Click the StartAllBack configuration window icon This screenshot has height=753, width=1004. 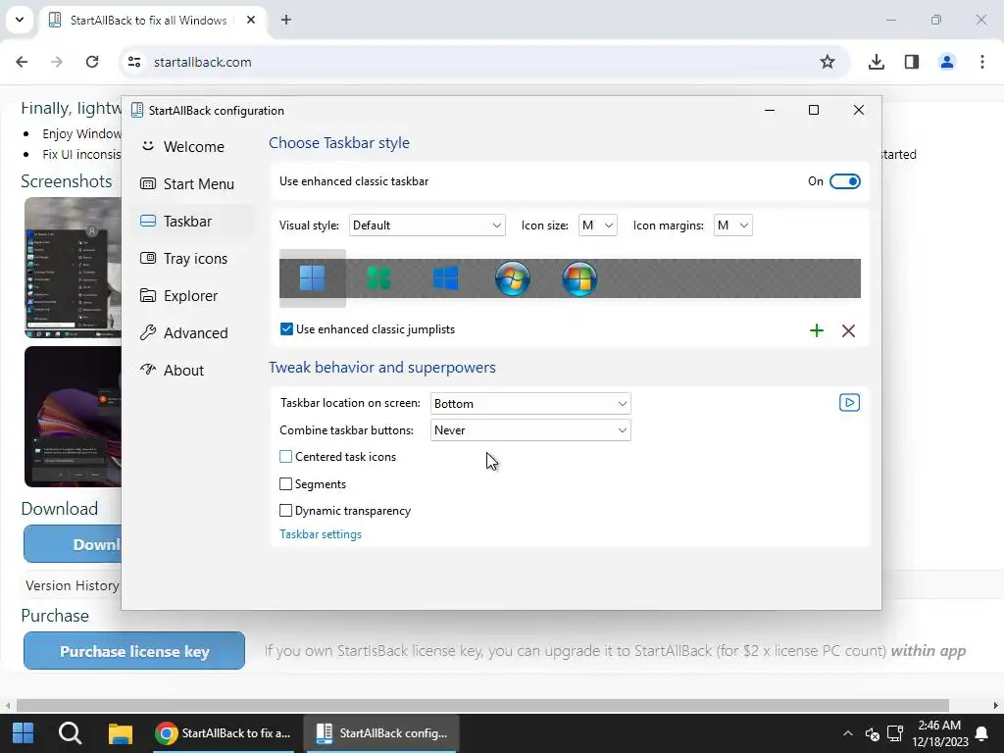[x=137, y=110]
